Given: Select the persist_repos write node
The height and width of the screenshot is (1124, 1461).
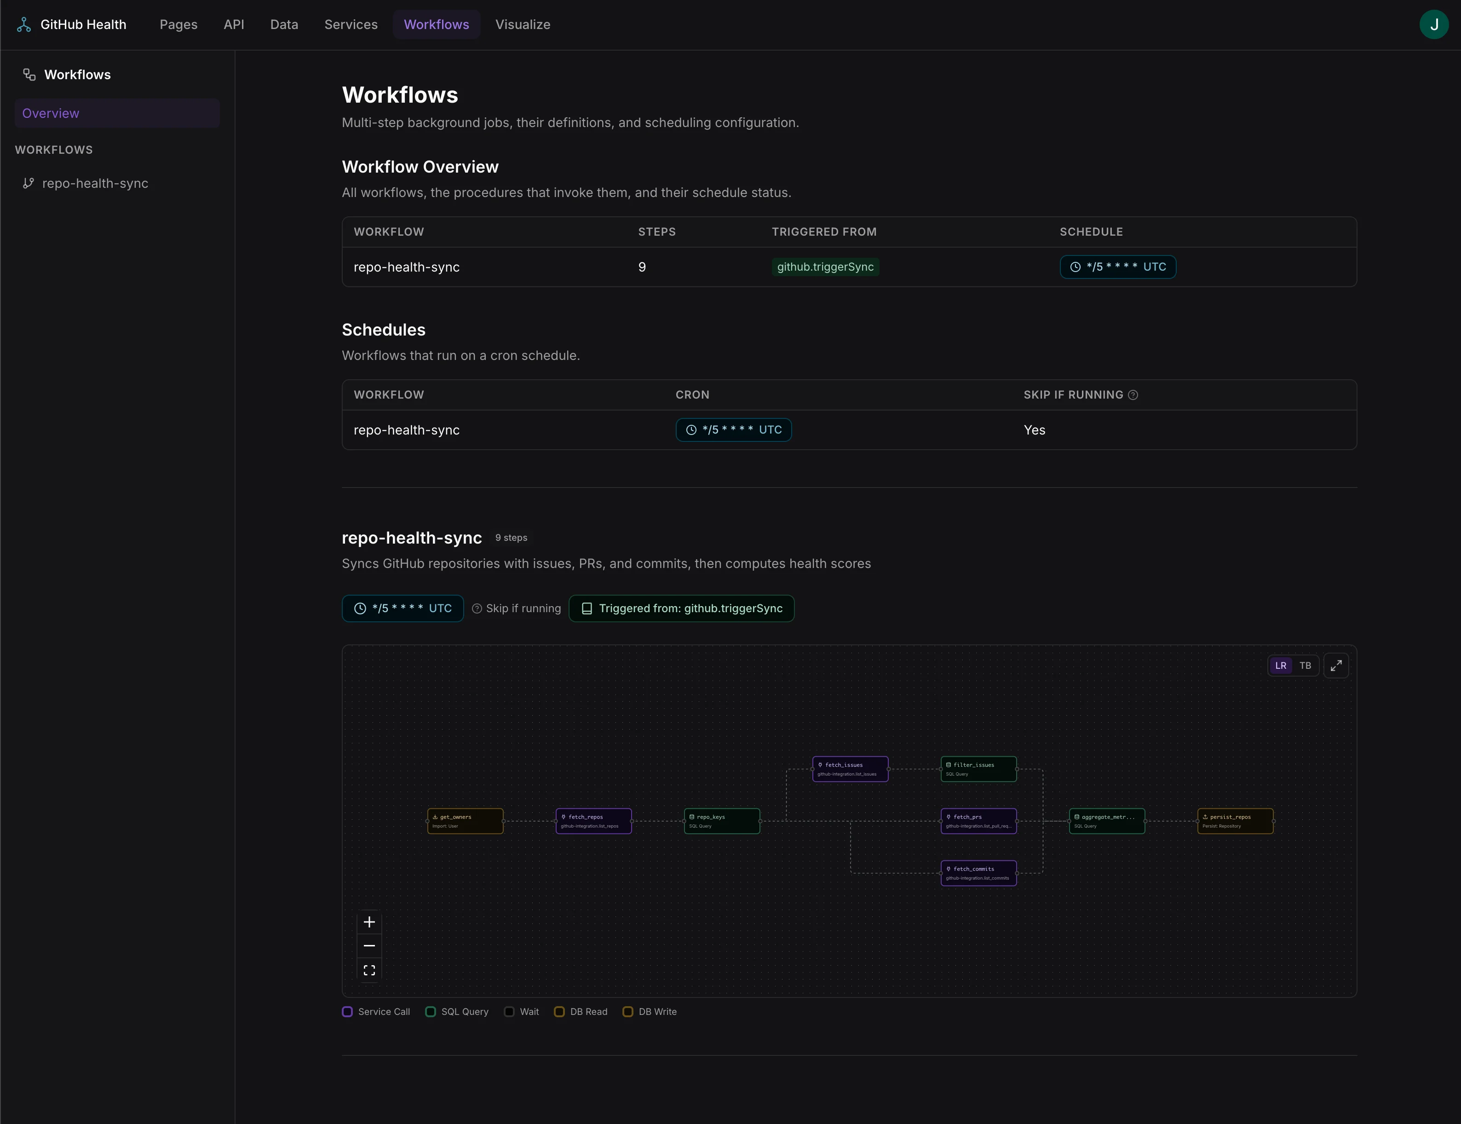Looking at the screenshot, I should pos(1236,821).
